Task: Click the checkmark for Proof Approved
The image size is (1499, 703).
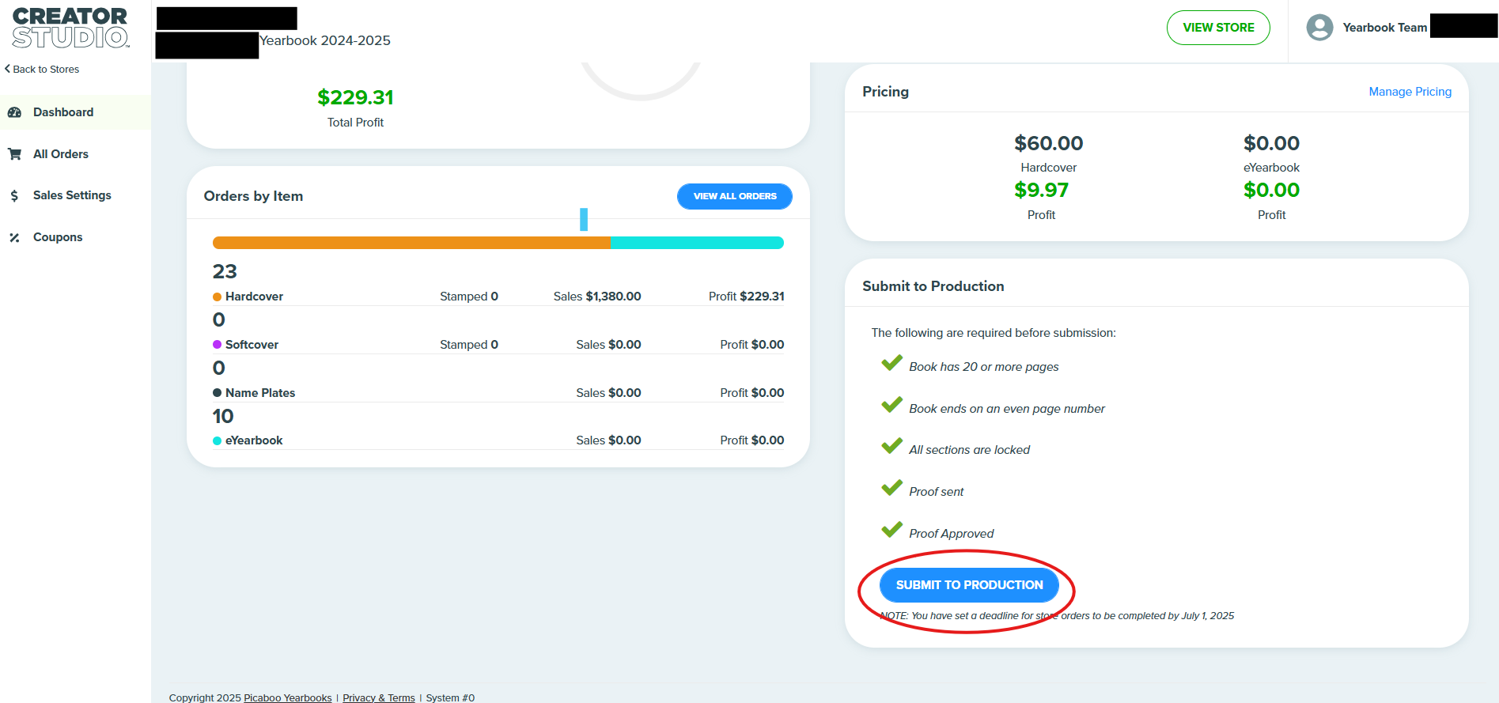Action: [891, 530]
